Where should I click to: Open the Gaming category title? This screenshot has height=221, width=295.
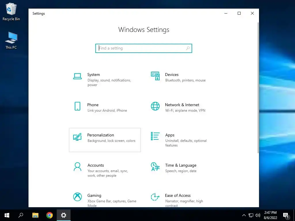click(94, 196)
